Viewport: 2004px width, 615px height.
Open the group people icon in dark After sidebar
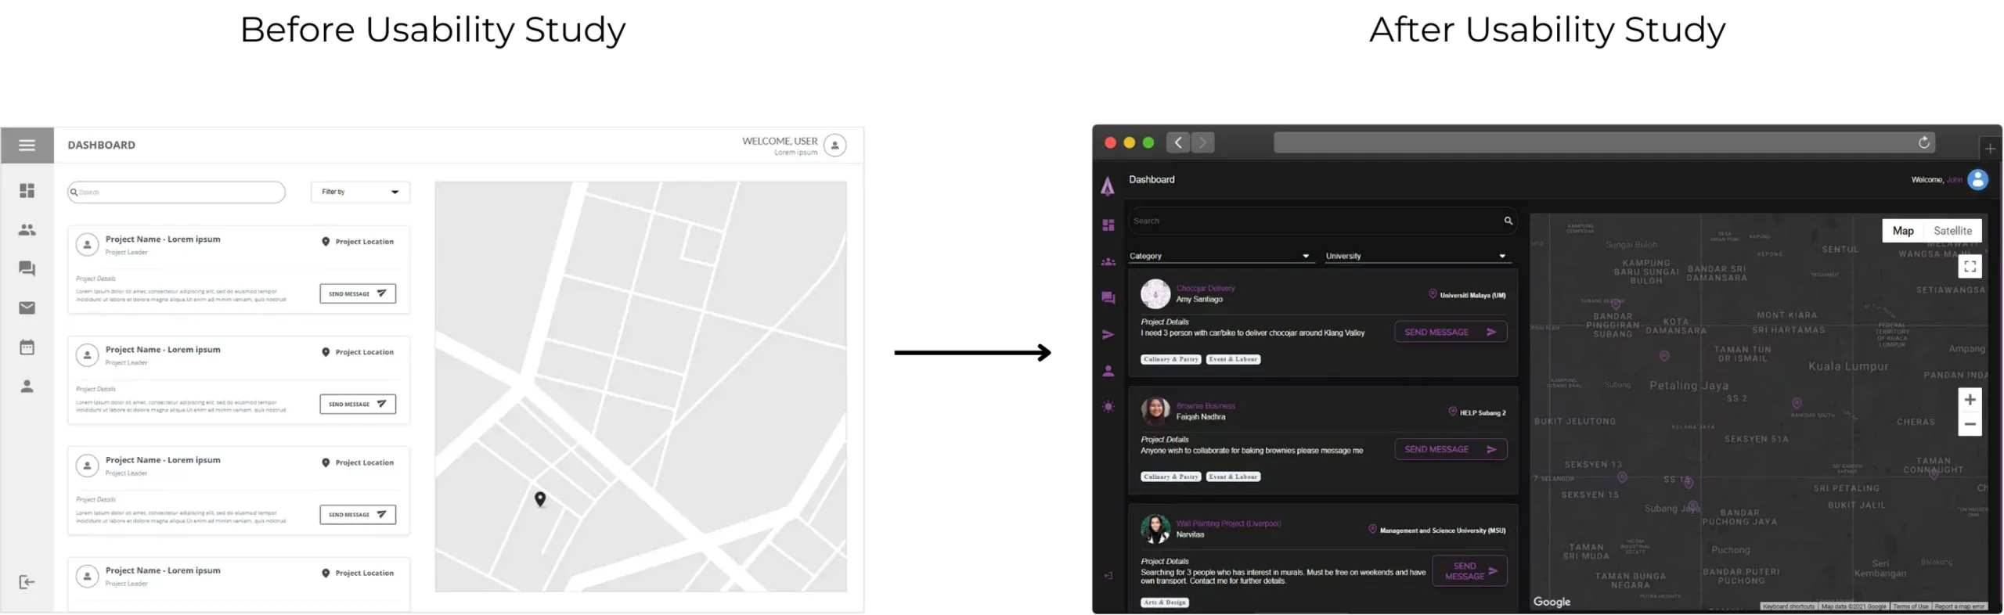[x=1108, y=262]
